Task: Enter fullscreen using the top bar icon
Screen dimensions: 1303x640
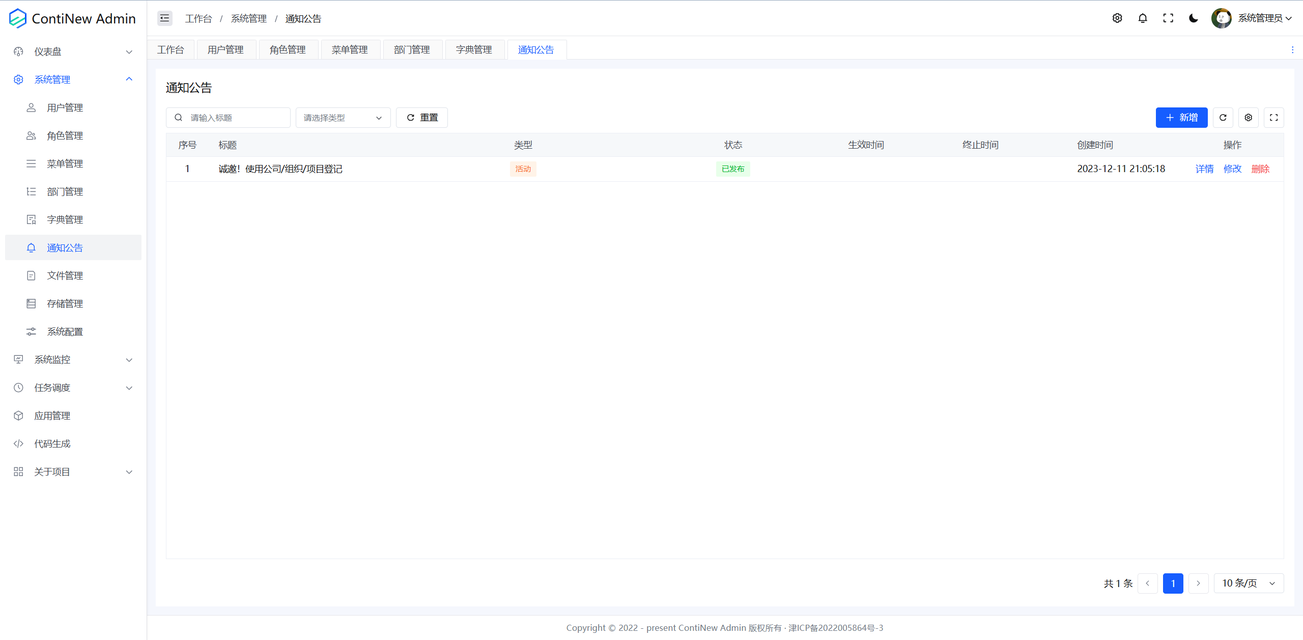Action: pyautogui.click(x=1168, y=18)
